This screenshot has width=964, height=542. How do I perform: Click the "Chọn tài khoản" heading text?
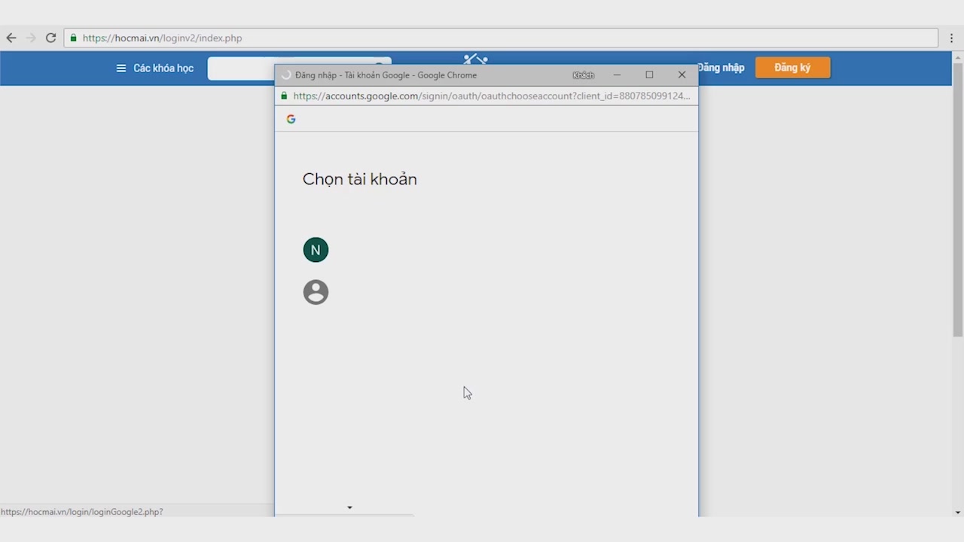click(359, 179)
